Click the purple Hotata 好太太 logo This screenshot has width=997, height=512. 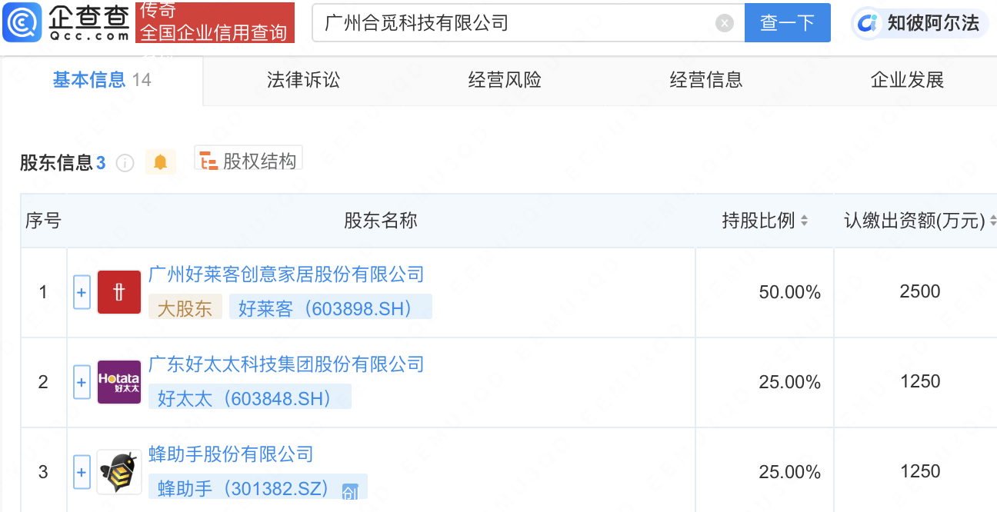click(119, 382)
